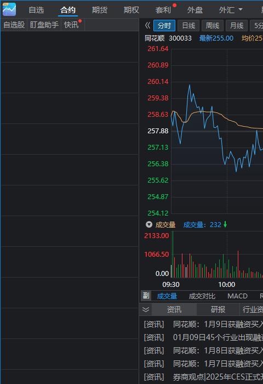Select the MACD indicator
This screenshot has width=263, height=384.
(237, 296)
